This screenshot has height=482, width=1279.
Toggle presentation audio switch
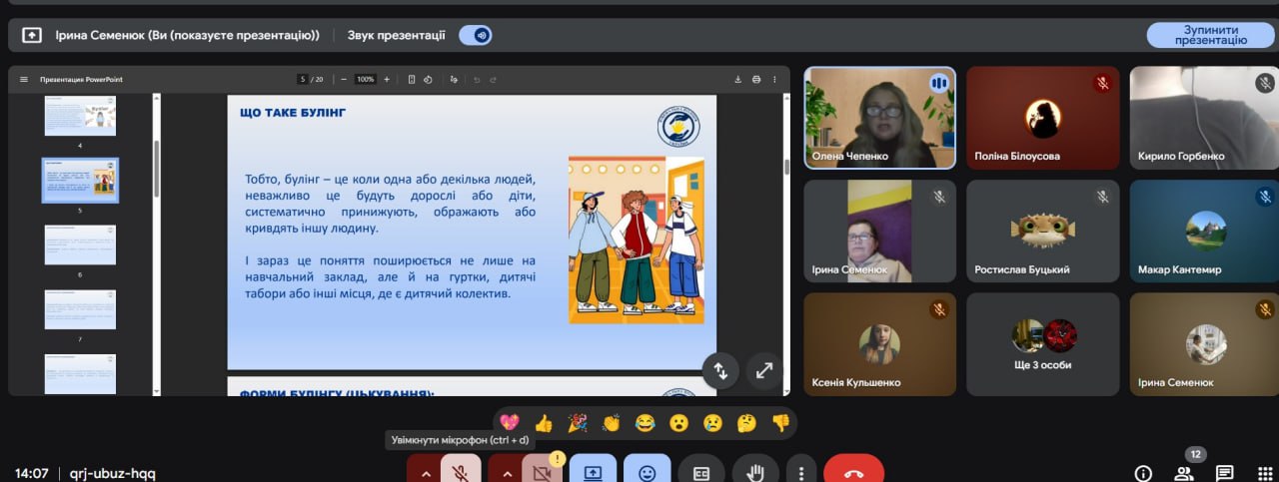(x=476, y=35)
